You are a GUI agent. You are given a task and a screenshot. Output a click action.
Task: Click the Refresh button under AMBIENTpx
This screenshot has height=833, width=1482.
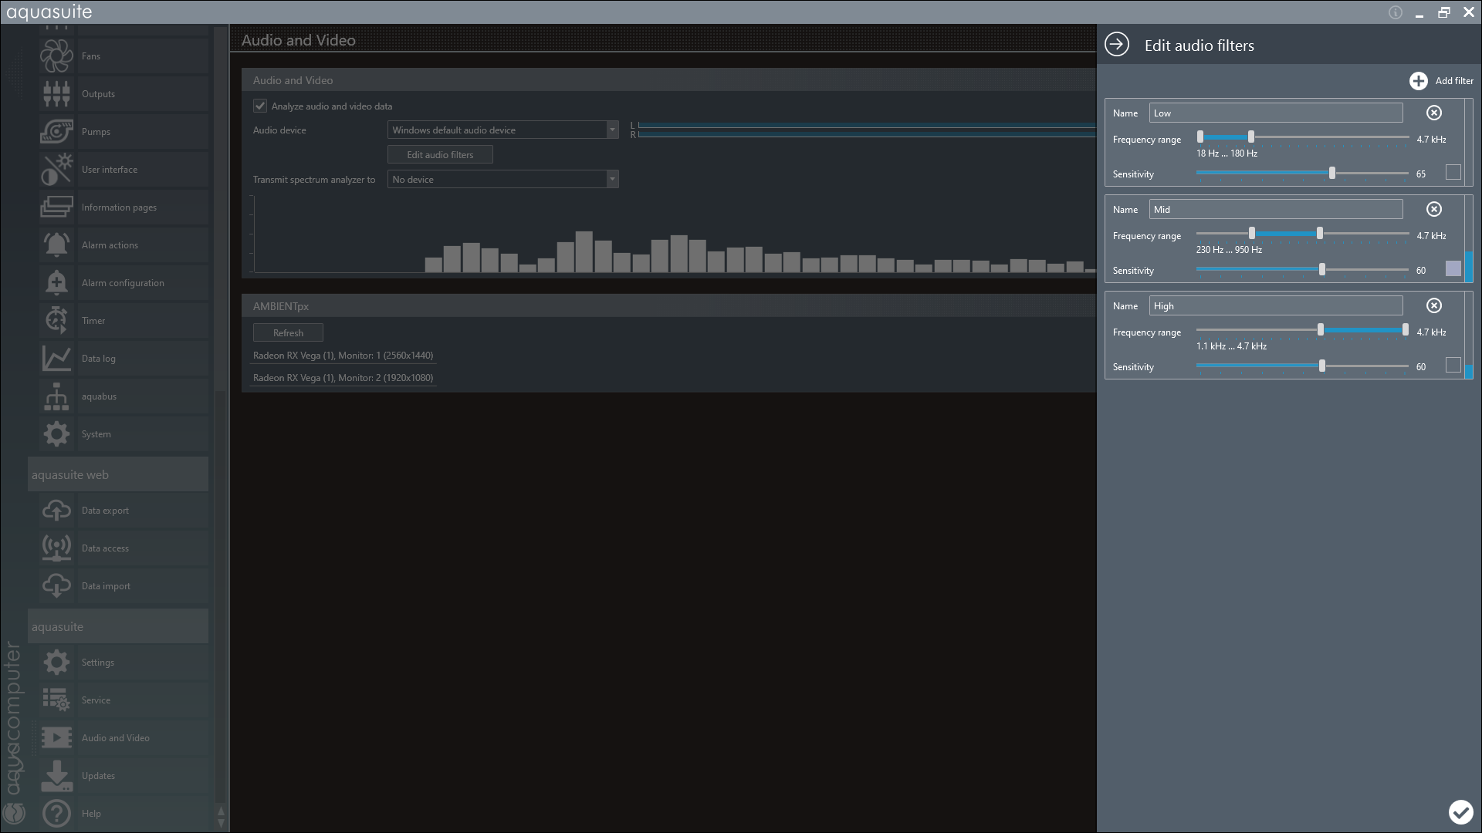288,332
